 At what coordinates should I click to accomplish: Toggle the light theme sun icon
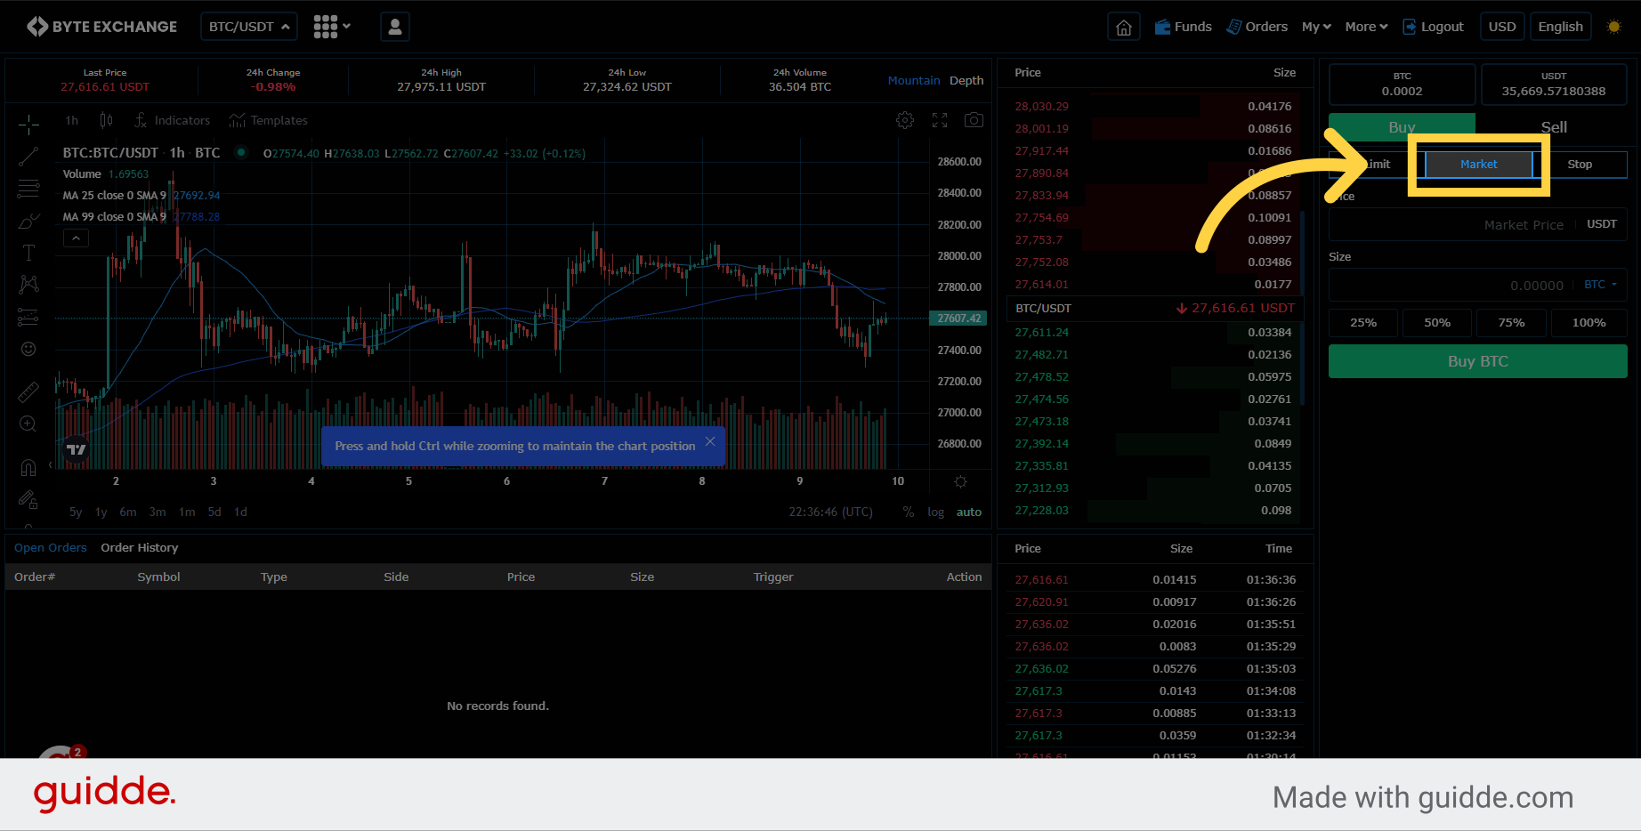pos(1614,27)
